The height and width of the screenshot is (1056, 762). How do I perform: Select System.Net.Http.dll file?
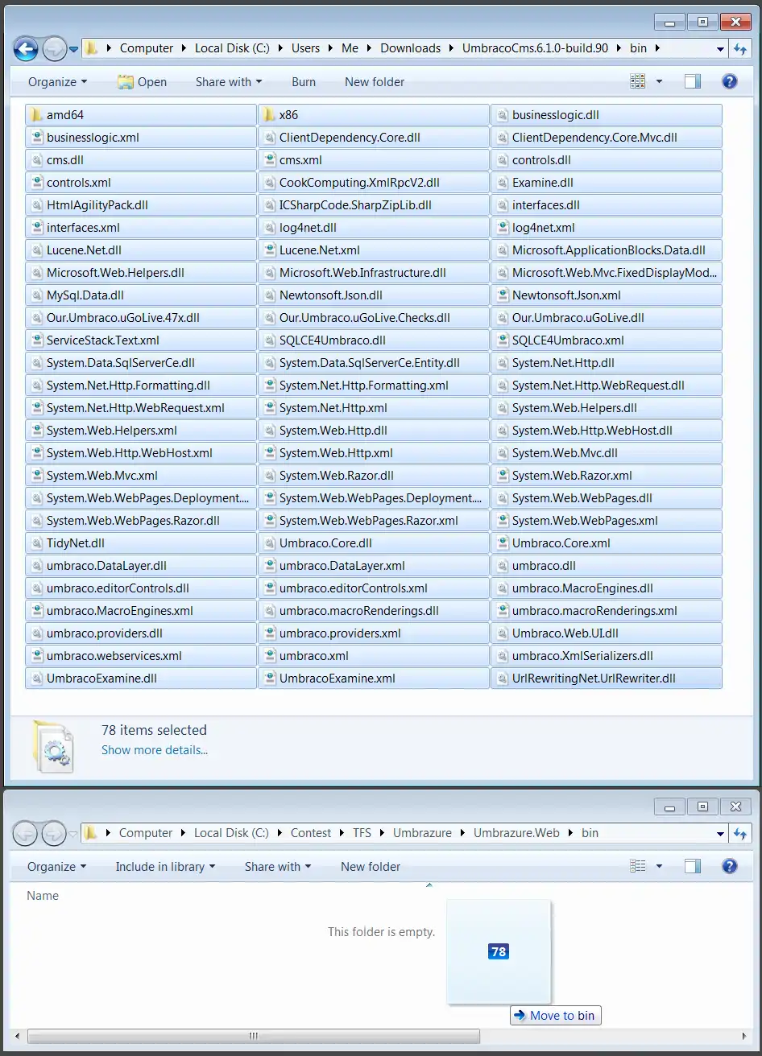[606, 363]
